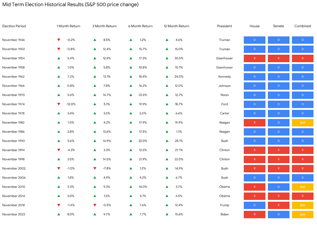The width and height of the screenshot is (317, 226).
Task: Click the blue House D cell for November 2018
Action: (x=254, y=205)
